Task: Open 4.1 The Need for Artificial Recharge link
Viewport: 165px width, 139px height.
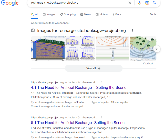Action: coord(78,88)
